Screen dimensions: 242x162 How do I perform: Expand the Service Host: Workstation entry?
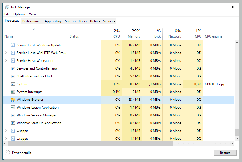(x=6, y=60)
